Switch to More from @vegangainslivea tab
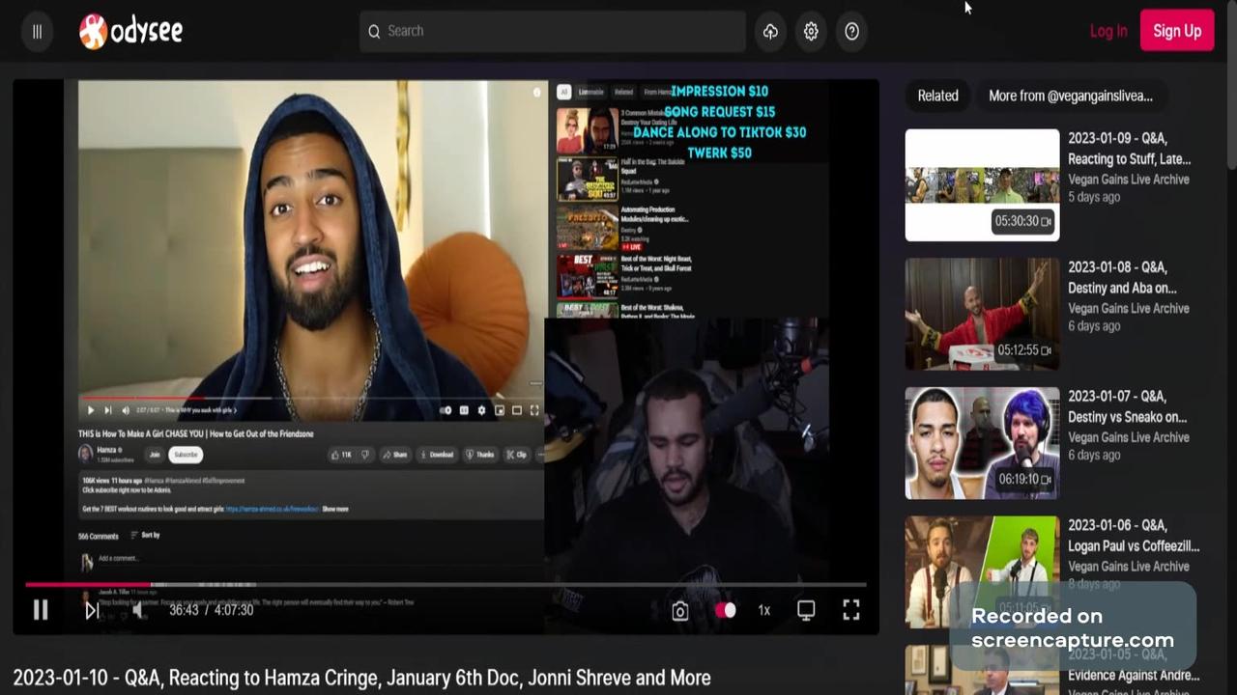 [1071, 96]
